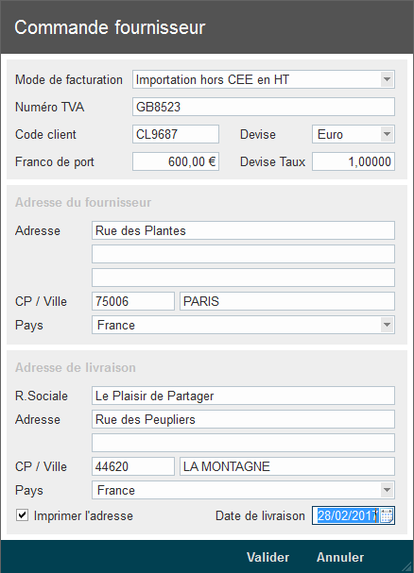Open the delivery date calendar picker icon

[387, 515]
